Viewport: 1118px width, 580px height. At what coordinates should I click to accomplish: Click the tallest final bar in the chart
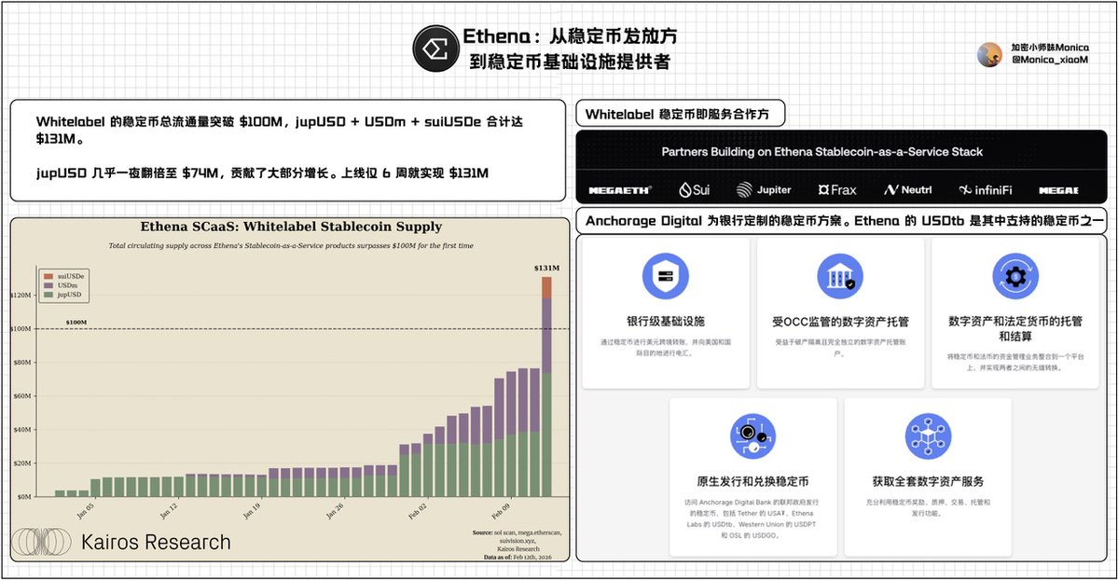(547, 387)
